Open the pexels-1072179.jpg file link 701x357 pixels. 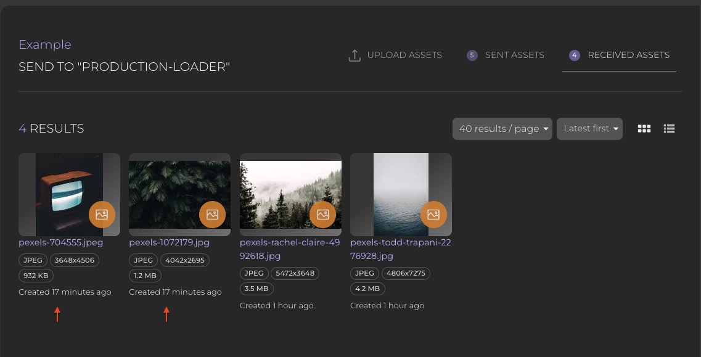click(169, 243)
